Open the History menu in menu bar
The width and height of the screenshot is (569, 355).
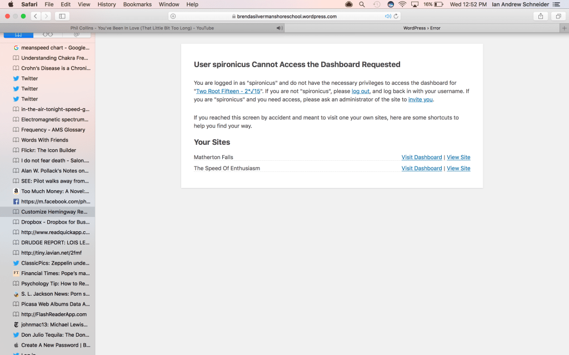click(107, 4)
